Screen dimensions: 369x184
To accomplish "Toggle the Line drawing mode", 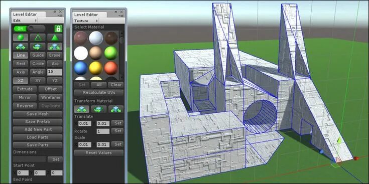I will coord(21,56).
